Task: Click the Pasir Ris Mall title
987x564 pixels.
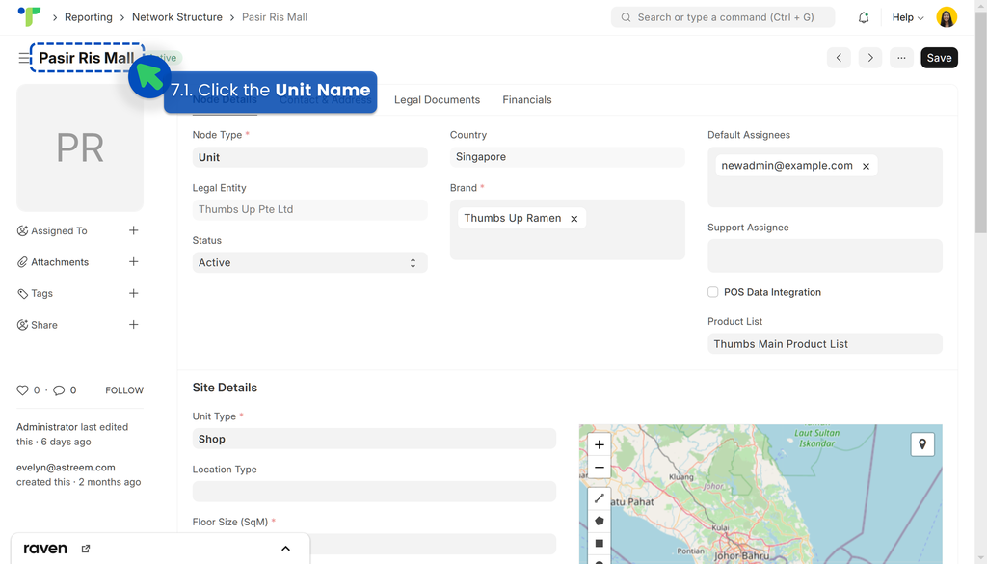Action: (86, 58)
